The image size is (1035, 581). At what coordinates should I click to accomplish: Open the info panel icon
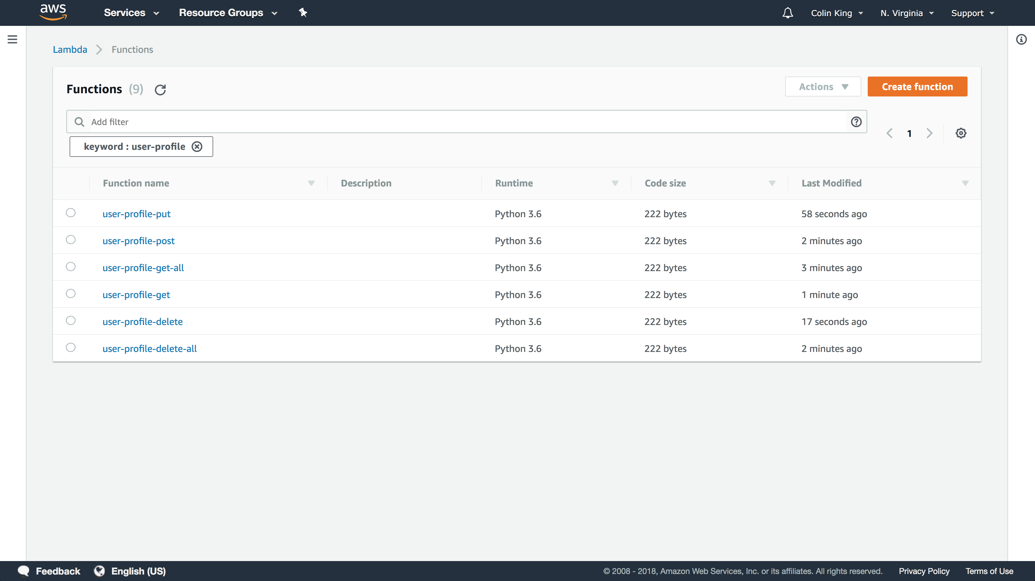[x=1021, y=39]
